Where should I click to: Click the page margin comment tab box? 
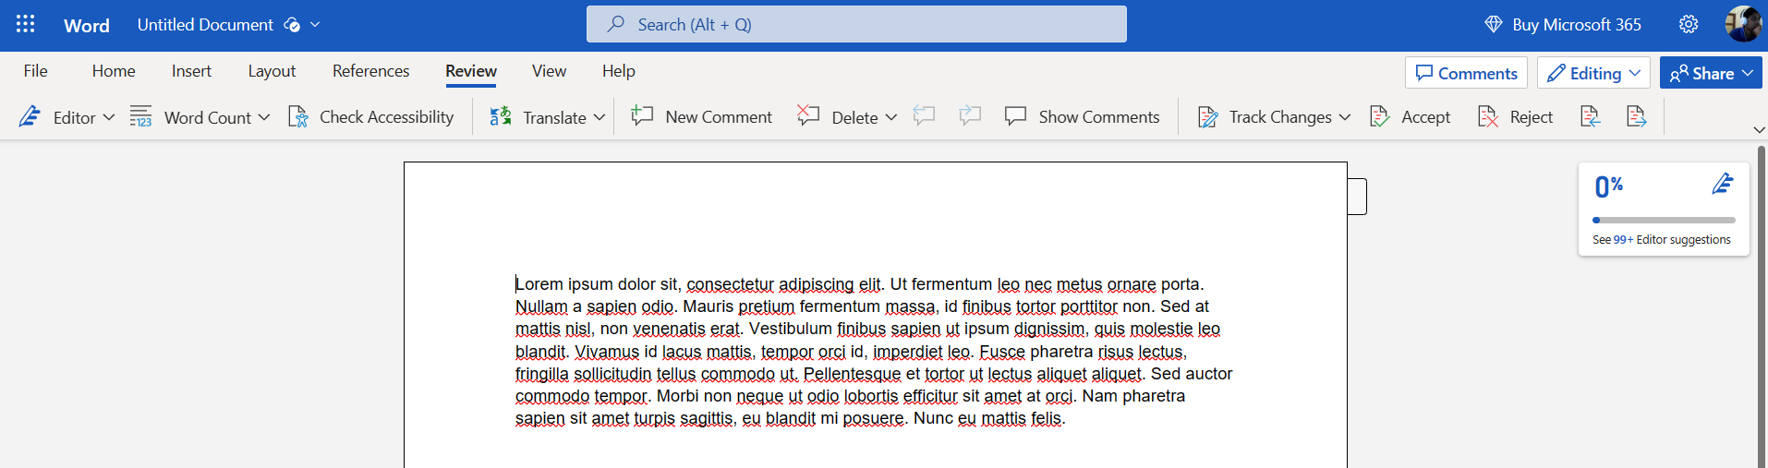pos(1357,197)
